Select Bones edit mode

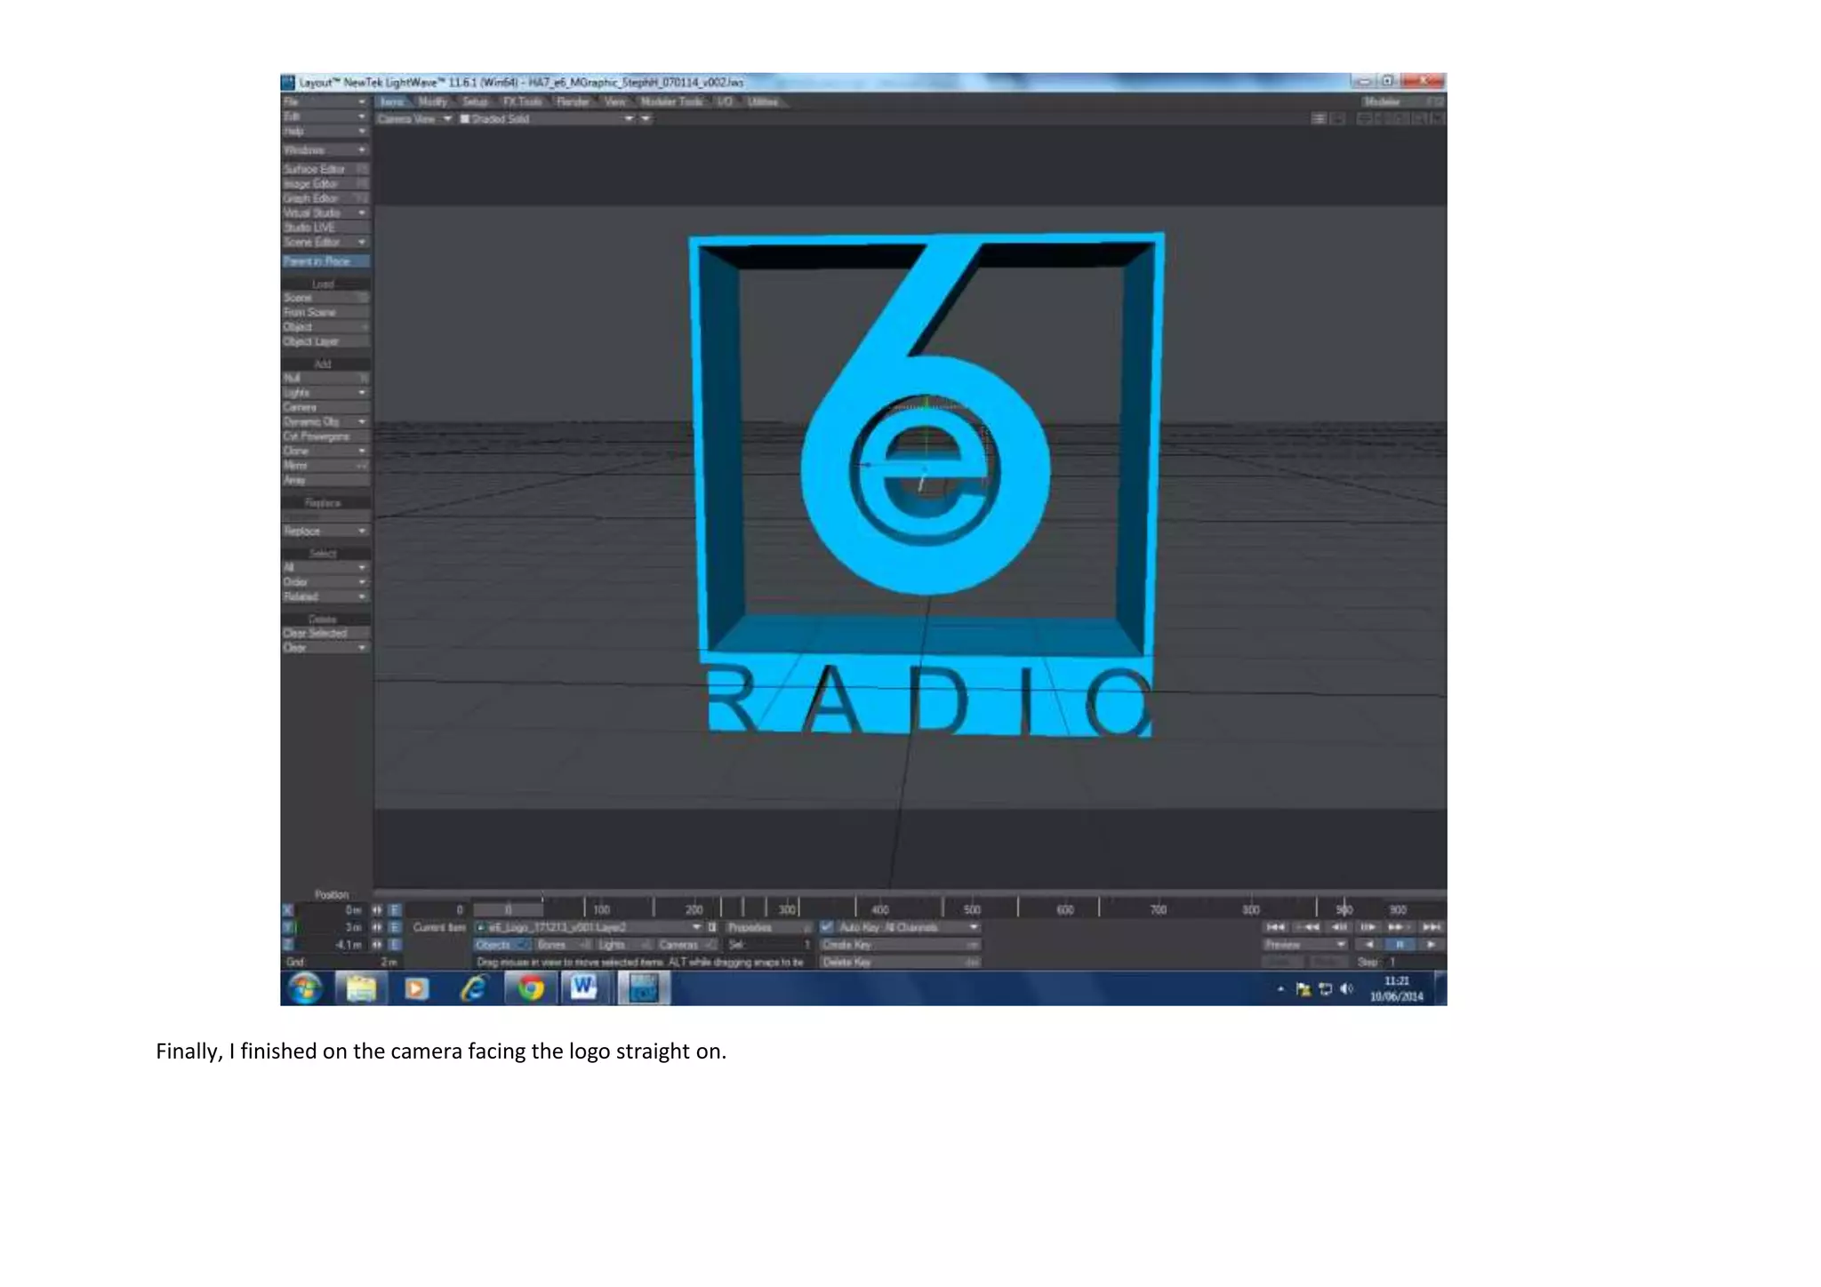click(x=563, y=945)
